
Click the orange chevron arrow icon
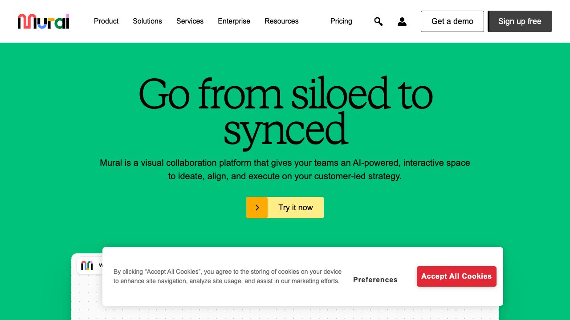click(257, 208)
